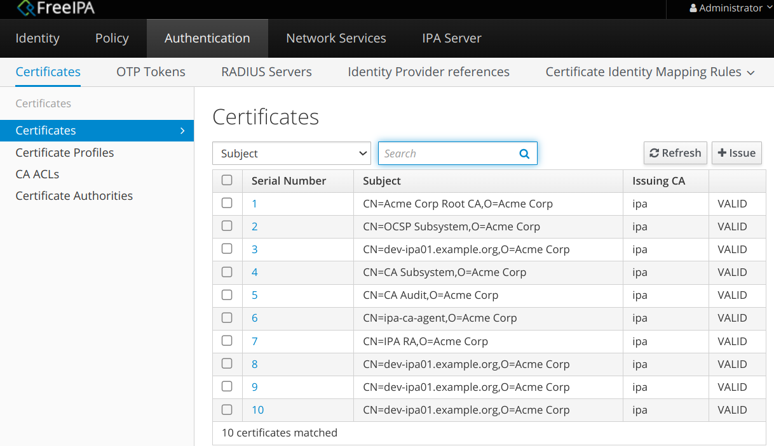Open the Policy main menu
Screen dimensions: 774x446
pos(112,38)
